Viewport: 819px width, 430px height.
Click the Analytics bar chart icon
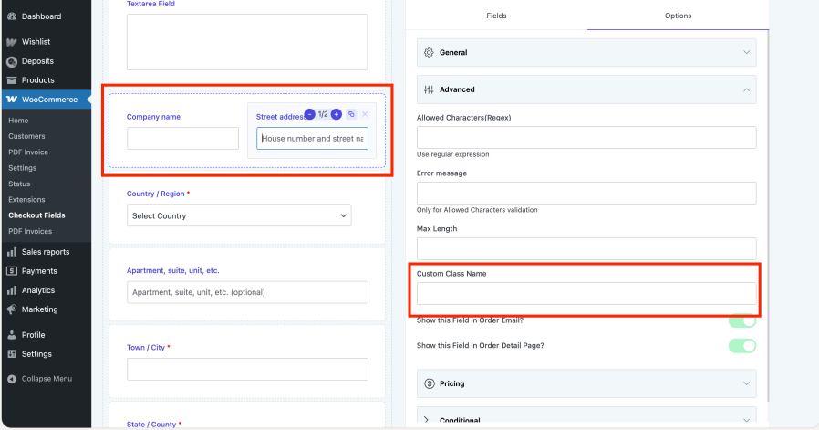12,290
